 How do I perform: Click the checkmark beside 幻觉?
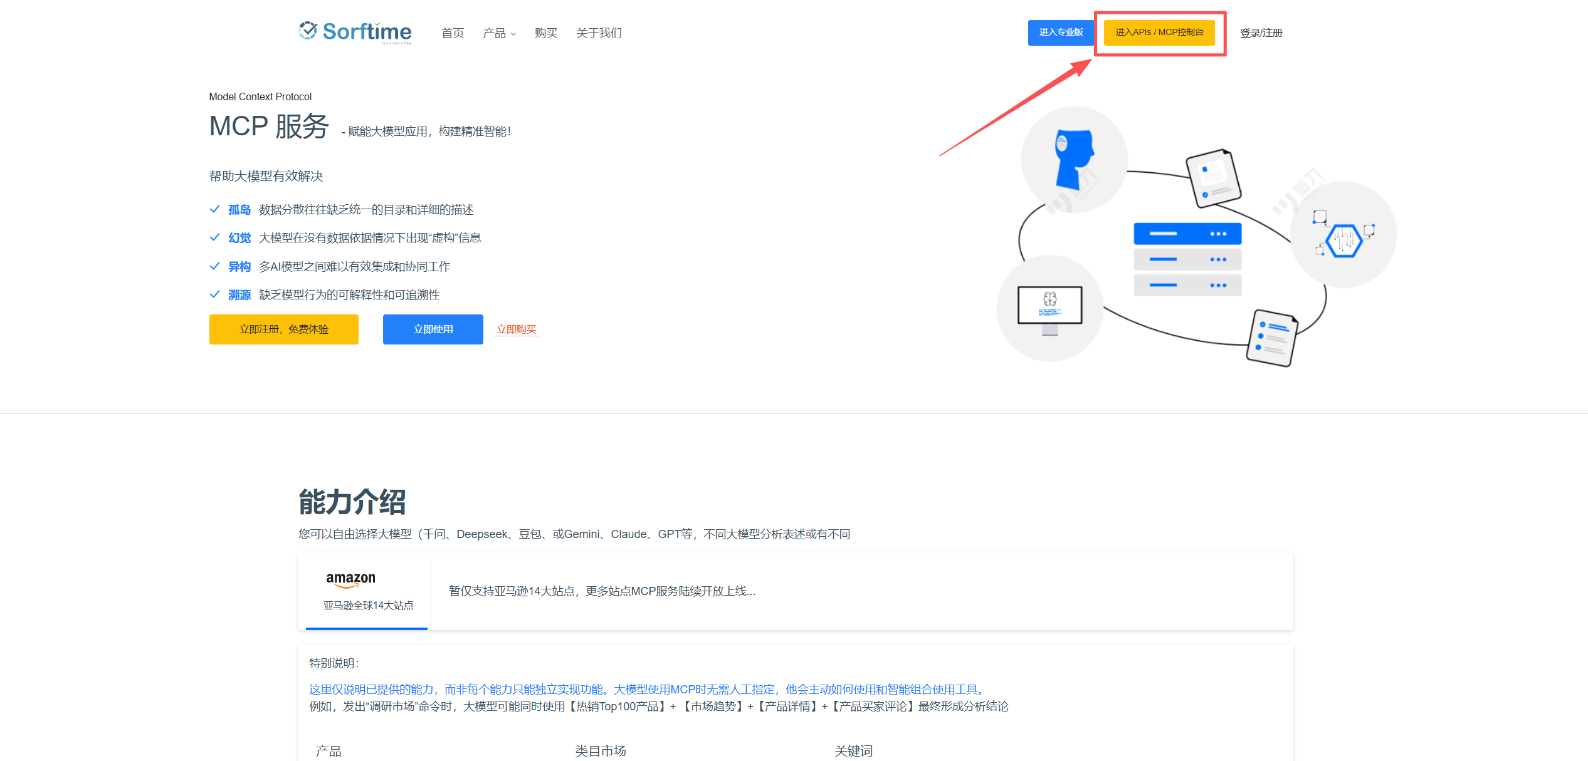click(214, 237)
